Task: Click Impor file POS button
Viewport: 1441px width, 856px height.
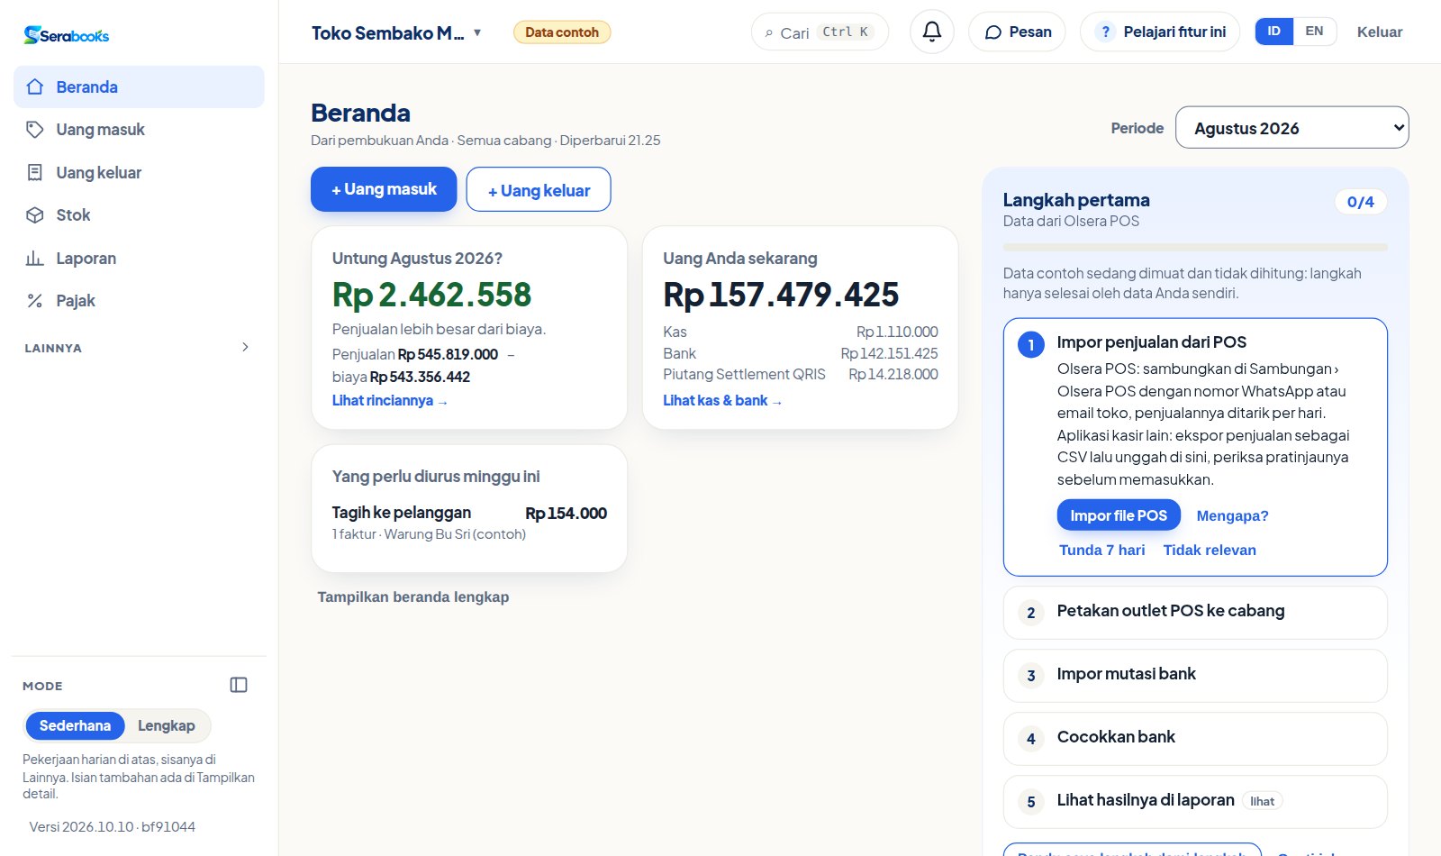Action: click(x=1119, y=515)
